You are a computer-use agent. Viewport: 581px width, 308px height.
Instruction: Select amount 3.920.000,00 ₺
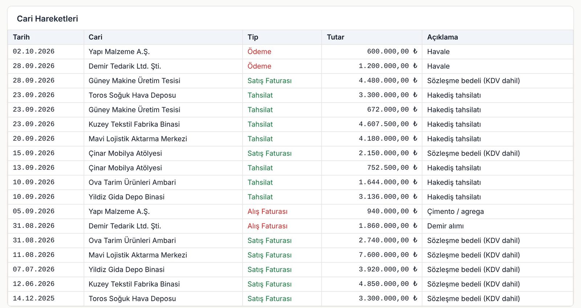pos(388,269)
